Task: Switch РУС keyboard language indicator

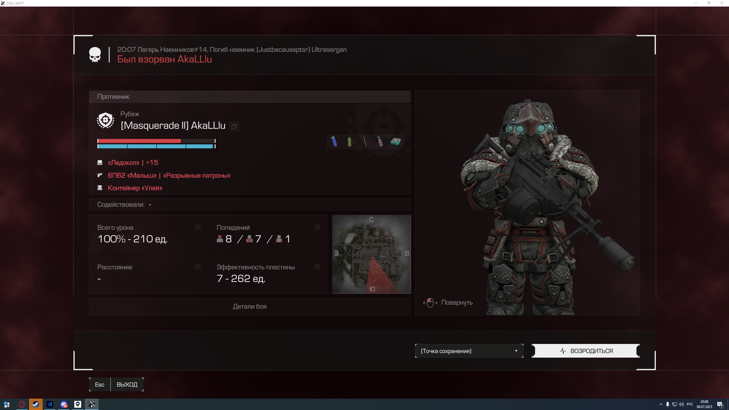Action: click(x=690, y=404)
